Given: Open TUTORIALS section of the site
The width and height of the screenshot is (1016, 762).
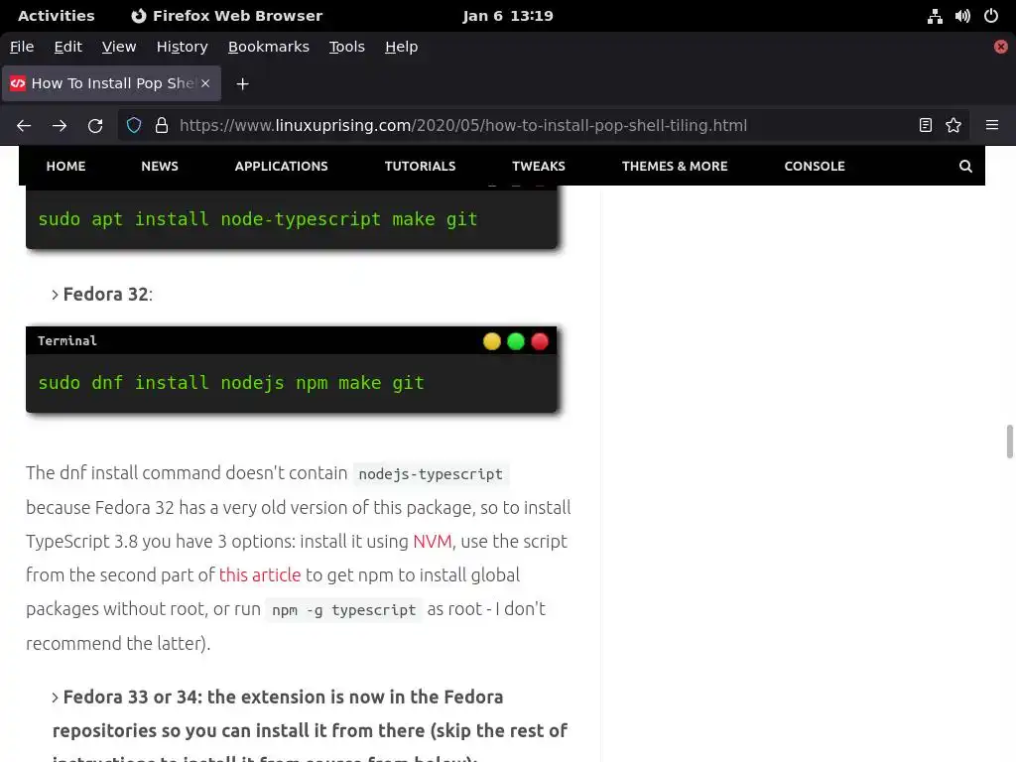Looking at the screenshot, I should coord(420,167).
